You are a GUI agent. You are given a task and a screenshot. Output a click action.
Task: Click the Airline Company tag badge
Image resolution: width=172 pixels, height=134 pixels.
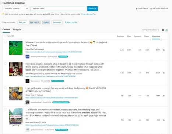(62, 130)
